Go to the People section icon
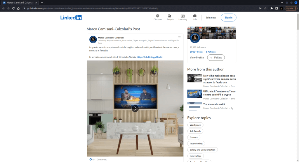Image resolution: width=299 pixels, height=162 pixels. coord(170,16)
